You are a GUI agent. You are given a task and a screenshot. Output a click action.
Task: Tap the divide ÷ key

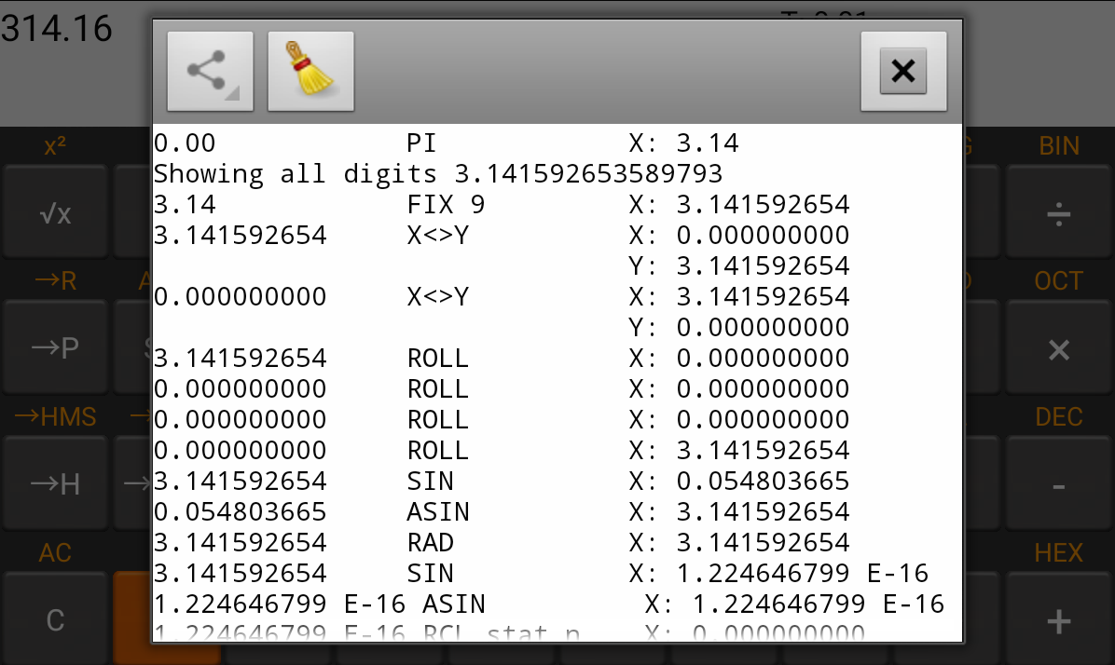[1059, 212]
